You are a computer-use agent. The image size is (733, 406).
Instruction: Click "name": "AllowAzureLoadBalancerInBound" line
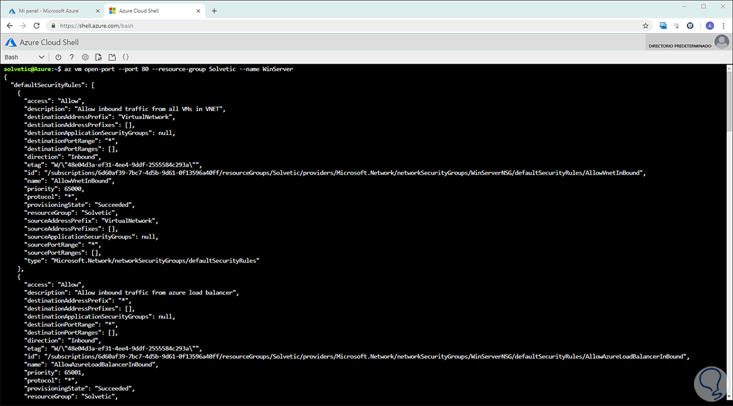tap(92, 364)
